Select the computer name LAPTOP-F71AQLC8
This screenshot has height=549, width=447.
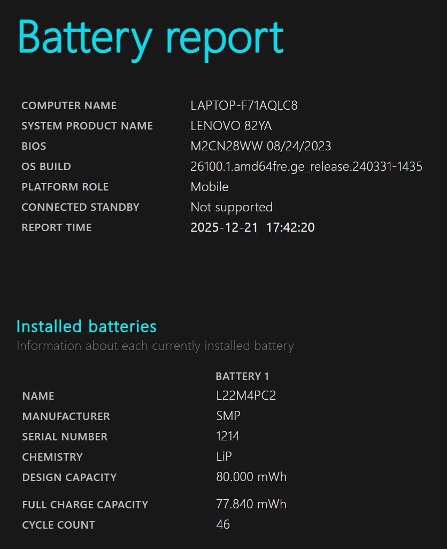[244, 105]
